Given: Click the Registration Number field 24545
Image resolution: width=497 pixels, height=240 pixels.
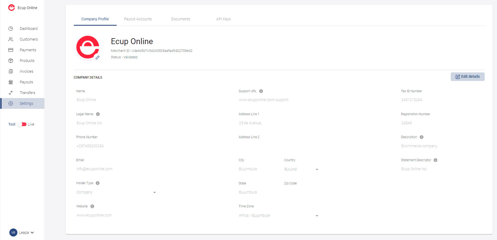Looking at the screenshot, I should click(x=441, y=123).
